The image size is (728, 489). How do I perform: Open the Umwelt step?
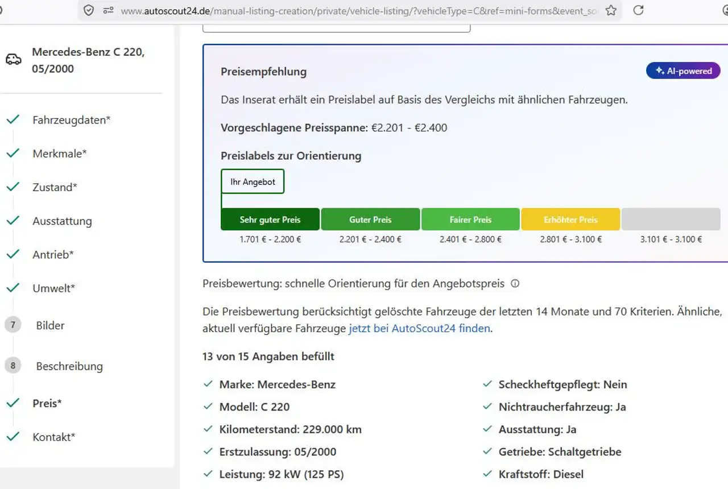53,288
